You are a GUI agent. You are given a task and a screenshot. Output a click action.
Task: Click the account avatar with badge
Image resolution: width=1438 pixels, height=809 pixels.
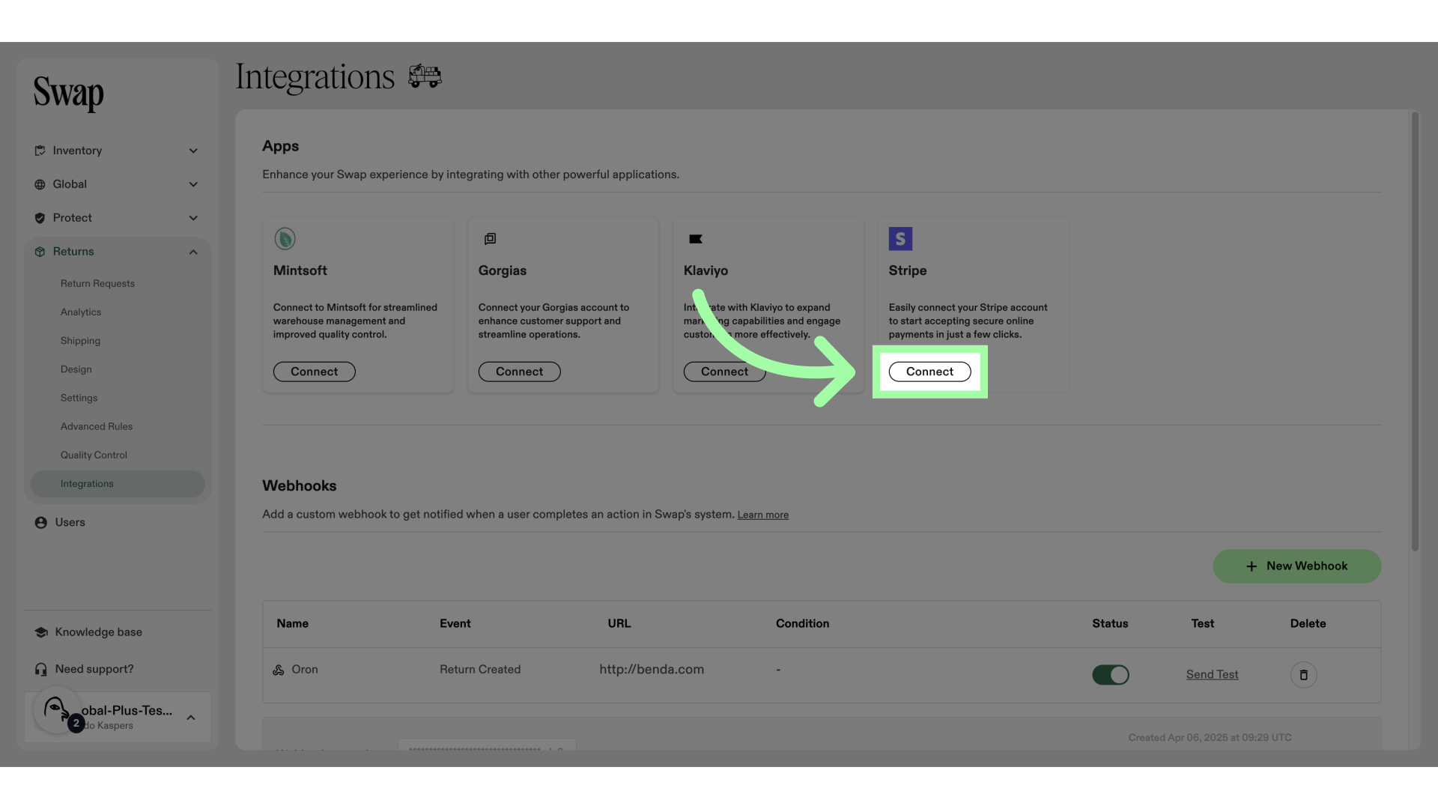pyautogui.click(x=57, y=709)
